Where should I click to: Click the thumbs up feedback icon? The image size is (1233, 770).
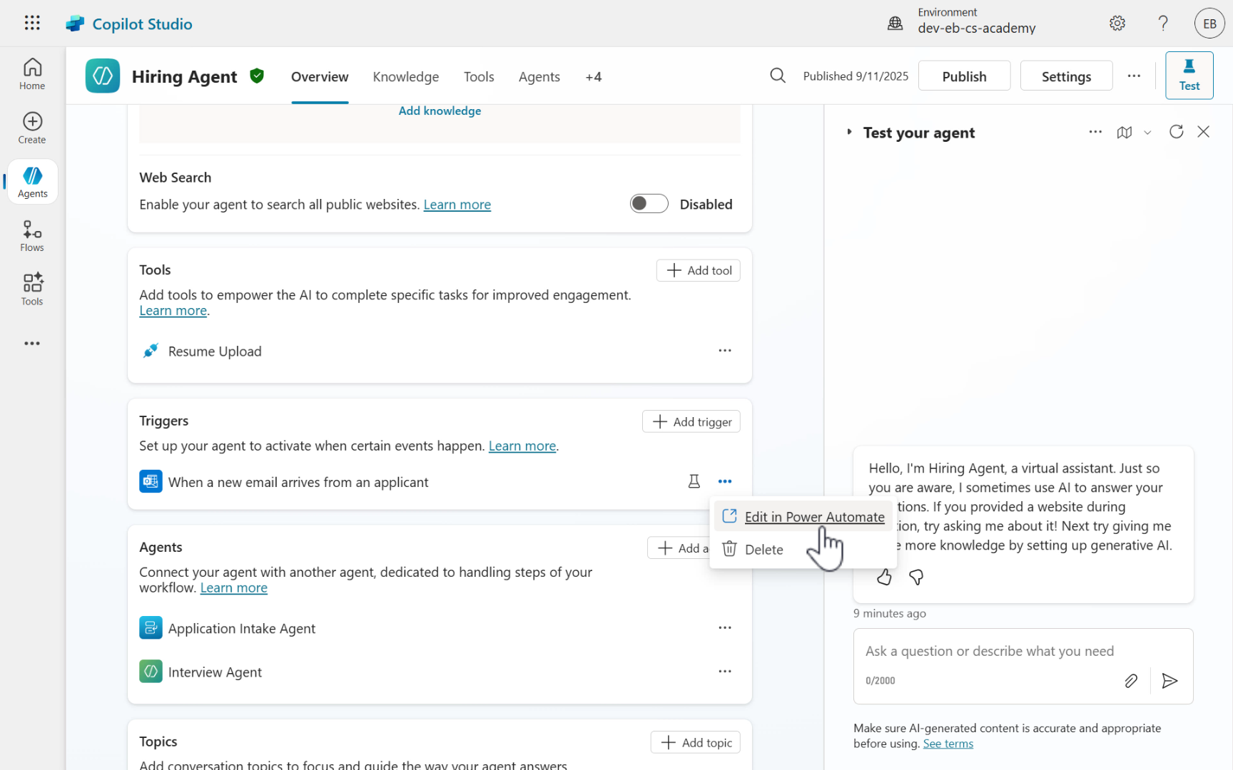pos(884,577)
